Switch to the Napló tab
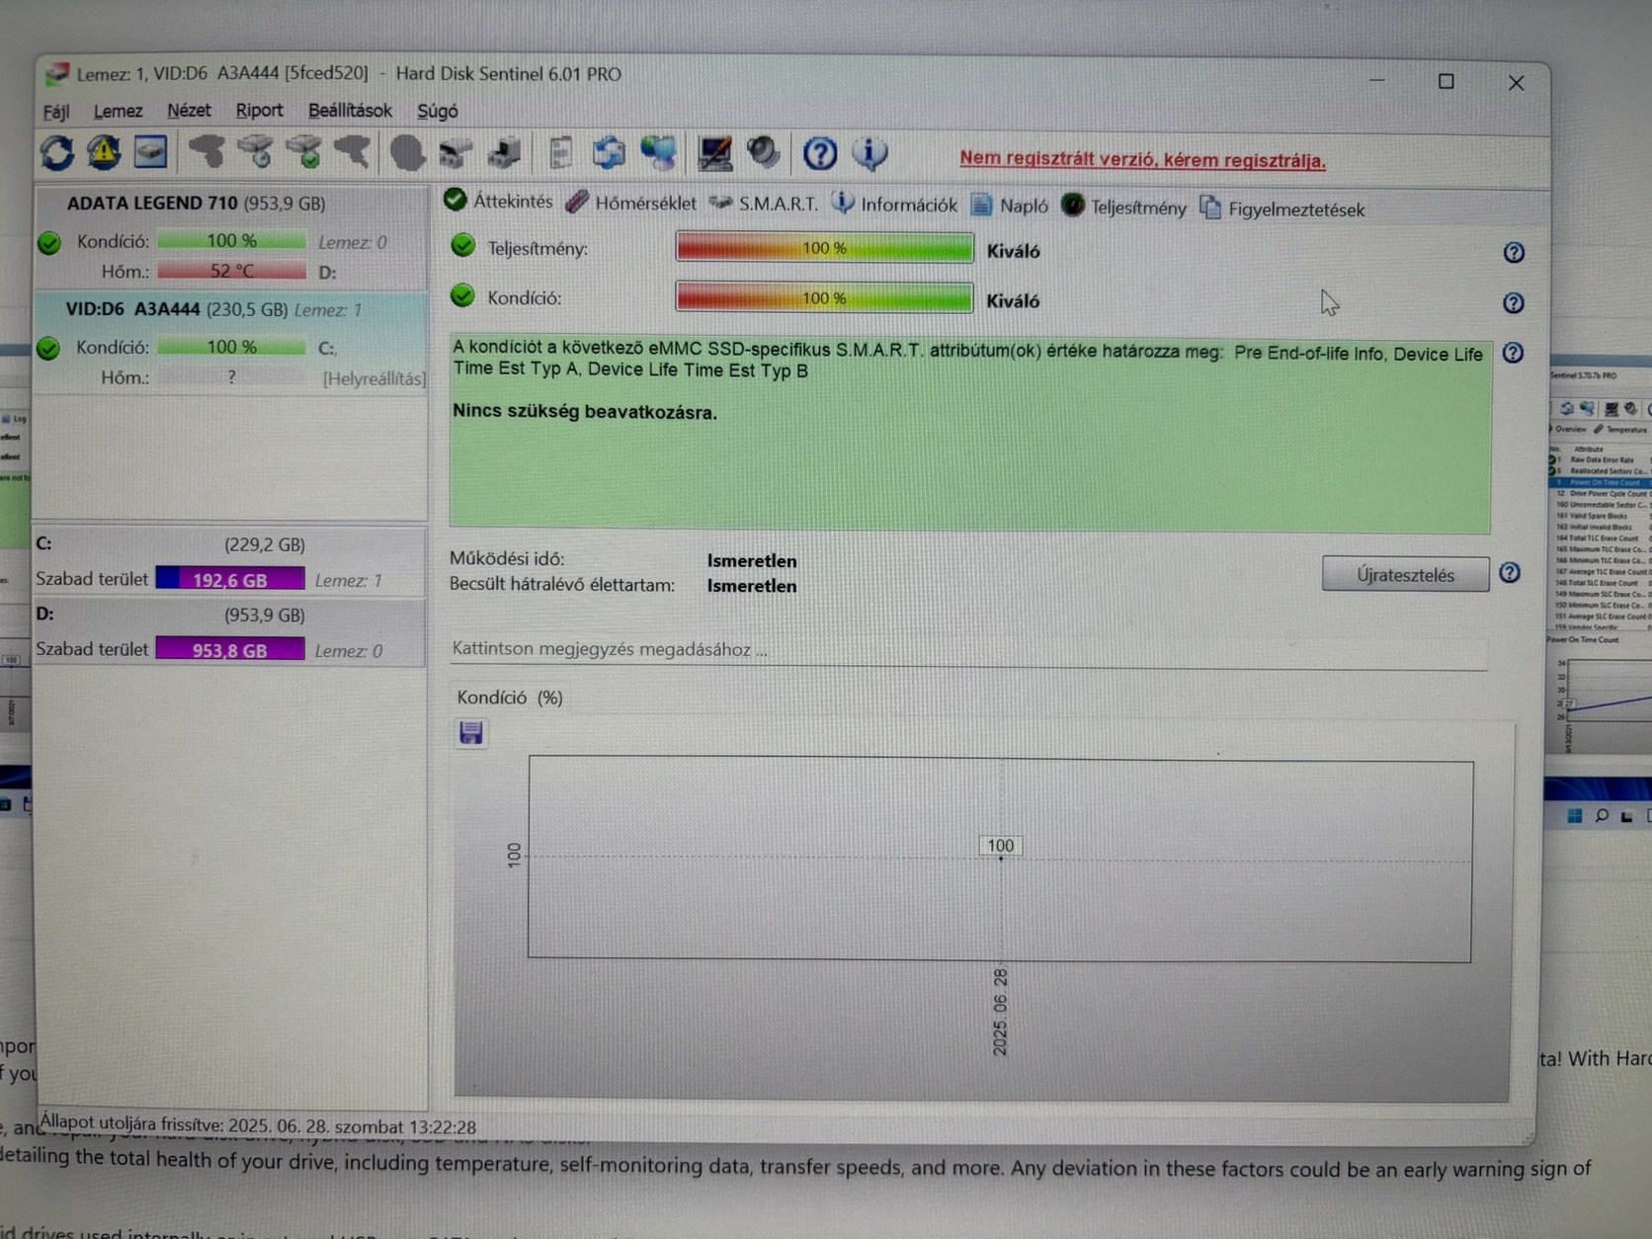 point(1010,206)
